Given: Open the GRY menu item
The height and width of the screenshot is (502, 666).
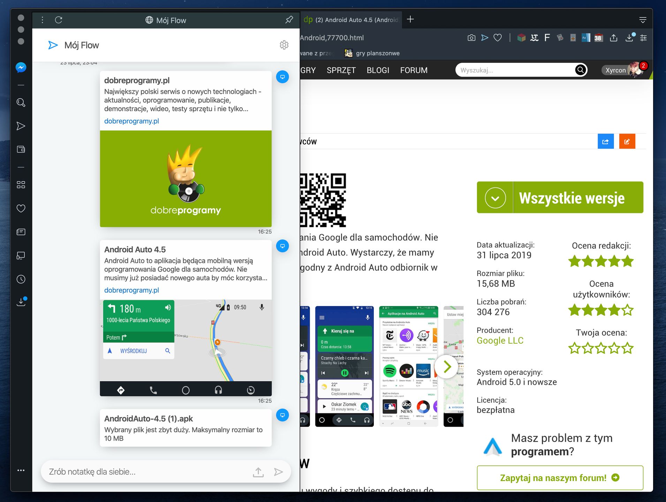Looking at the screenshot, I should click(x=308, y=70).
